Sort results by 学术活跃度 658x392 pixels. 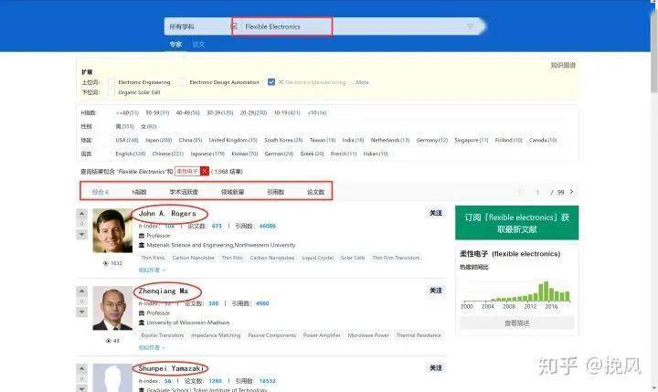point(183,192)
